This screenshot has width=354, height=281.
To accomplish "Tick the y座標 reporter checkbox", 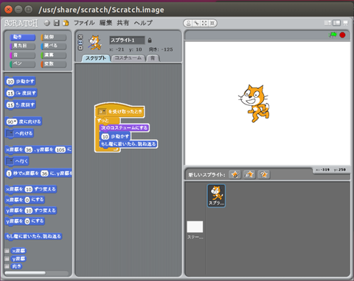I will [7, 259].
